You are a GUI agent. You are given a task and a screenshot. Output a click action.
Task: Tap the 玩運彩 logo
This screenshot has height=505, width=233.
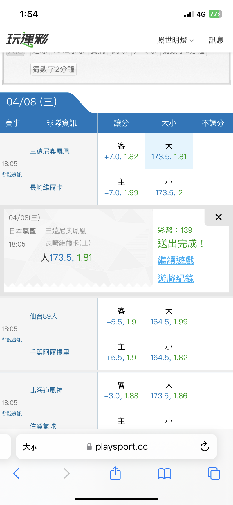pyautogui.click(x=28, y=39)
